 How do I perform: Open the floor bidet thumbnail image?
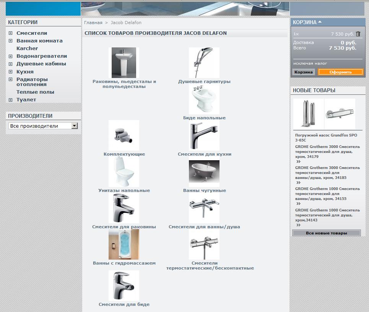click(x=204, y=99)
